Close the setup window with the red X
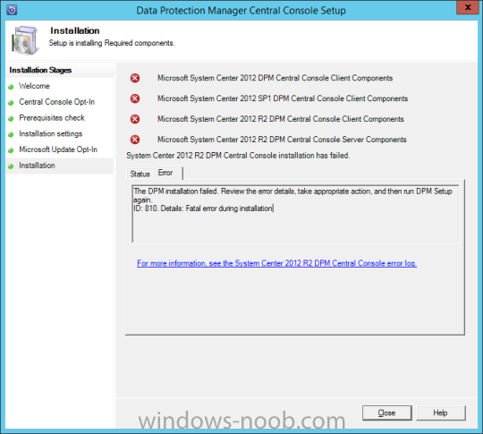This screenshot has height=434, width=483. click(x=467, y=7)
